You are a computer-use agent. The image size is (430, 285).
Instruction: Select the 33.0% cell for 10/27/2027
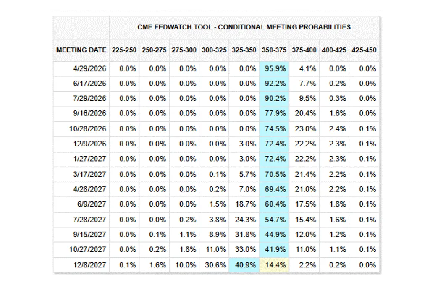click(244, 250)
